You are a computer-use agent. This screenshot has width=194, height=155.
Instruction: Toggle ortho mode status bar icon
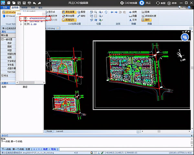coord(99,153)
